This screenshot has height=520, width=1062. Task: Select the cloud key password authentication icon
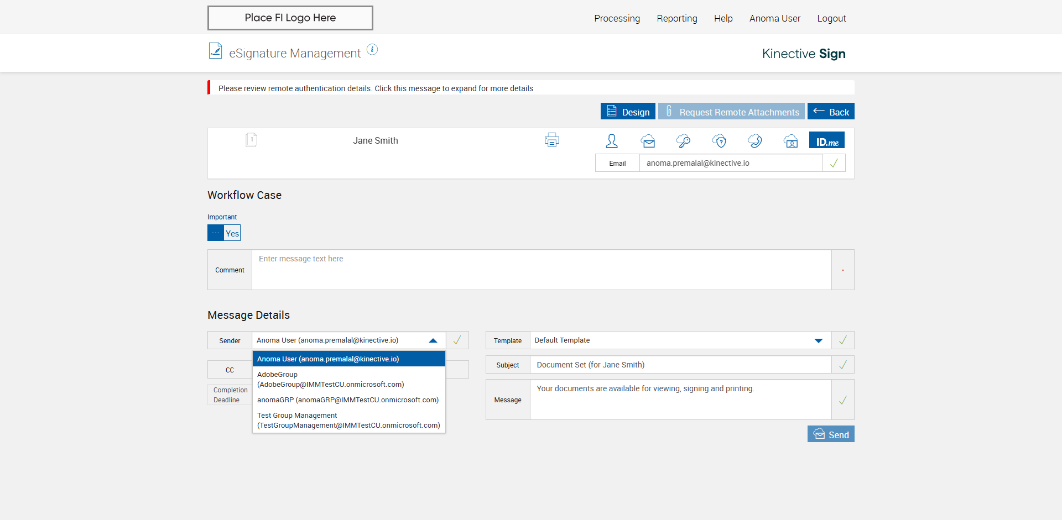683,141
